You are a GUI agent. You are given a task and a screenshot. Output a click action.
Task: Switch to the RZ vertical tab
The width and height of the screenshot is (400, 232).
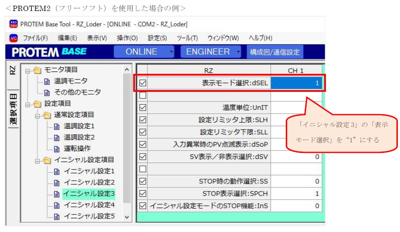click(12, 70)
